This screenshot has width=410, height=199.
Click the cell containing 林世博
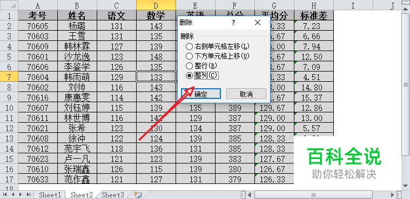pyautogui.click(x=77, y=118)
